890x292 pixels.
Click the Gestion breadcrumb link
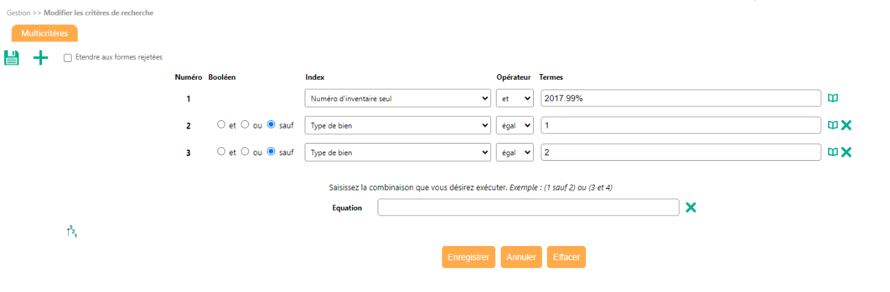pos(18,13)
